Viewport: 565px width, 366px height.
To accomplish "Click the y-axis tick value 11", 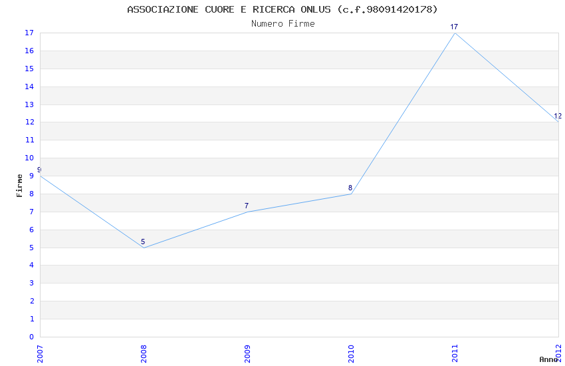I will point(29,140).
